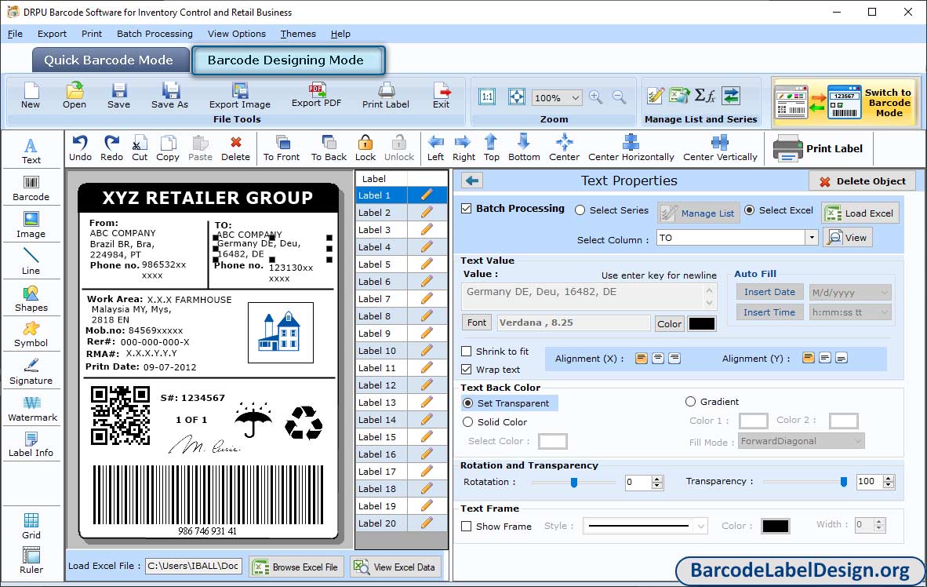Screen dimensions: 927x587
Task: Click the Delete Object button
Action: (x=862, y=181)
